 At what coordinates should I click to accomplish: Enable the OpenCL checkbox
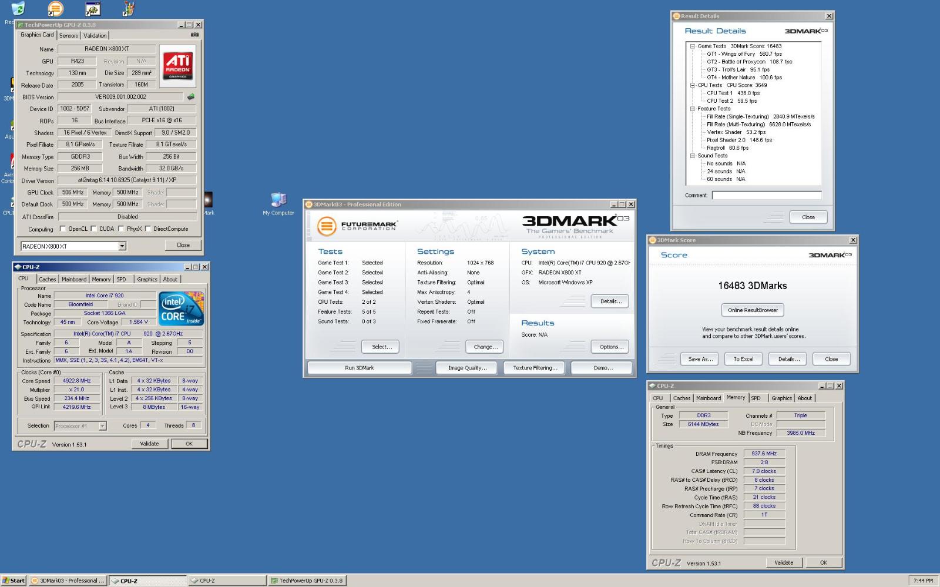click(63, 229)
